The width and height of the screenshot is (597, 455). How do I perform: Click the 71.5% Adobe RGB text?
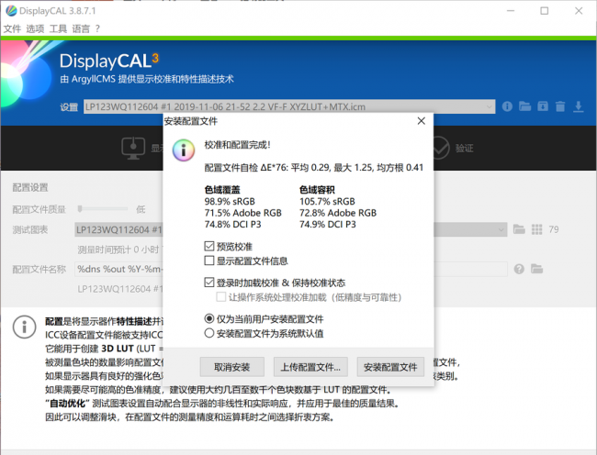(x=242, y=213)
